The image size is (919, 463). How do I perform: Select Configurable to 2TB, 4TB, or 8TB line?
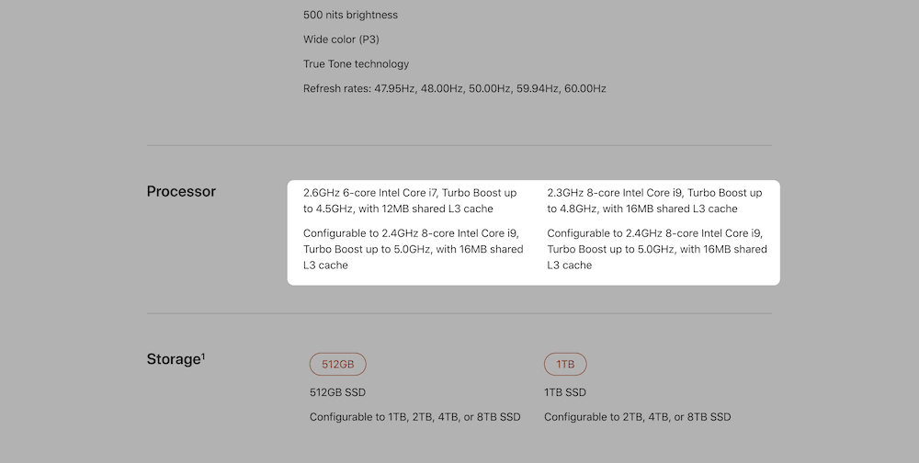(637, 417)
